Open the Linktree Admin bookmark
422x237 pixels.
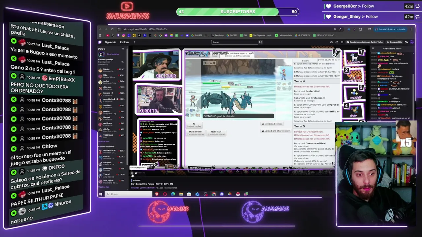point(284,35)
